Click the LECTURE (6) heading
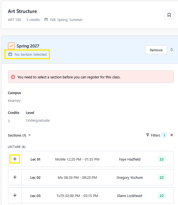 [x=17, y=147]
